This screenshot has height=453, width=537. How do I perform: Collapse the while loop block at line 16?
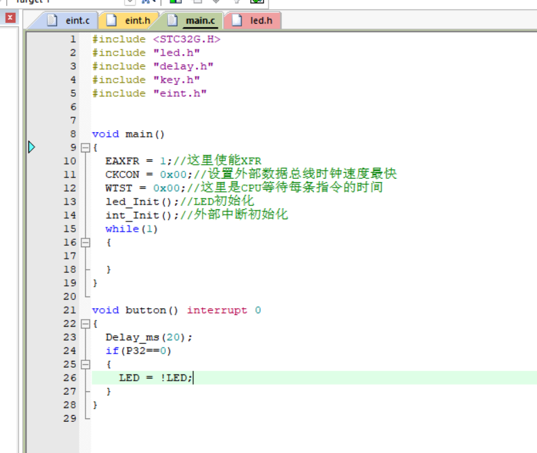pyautogui.click(x=85, y=242)
